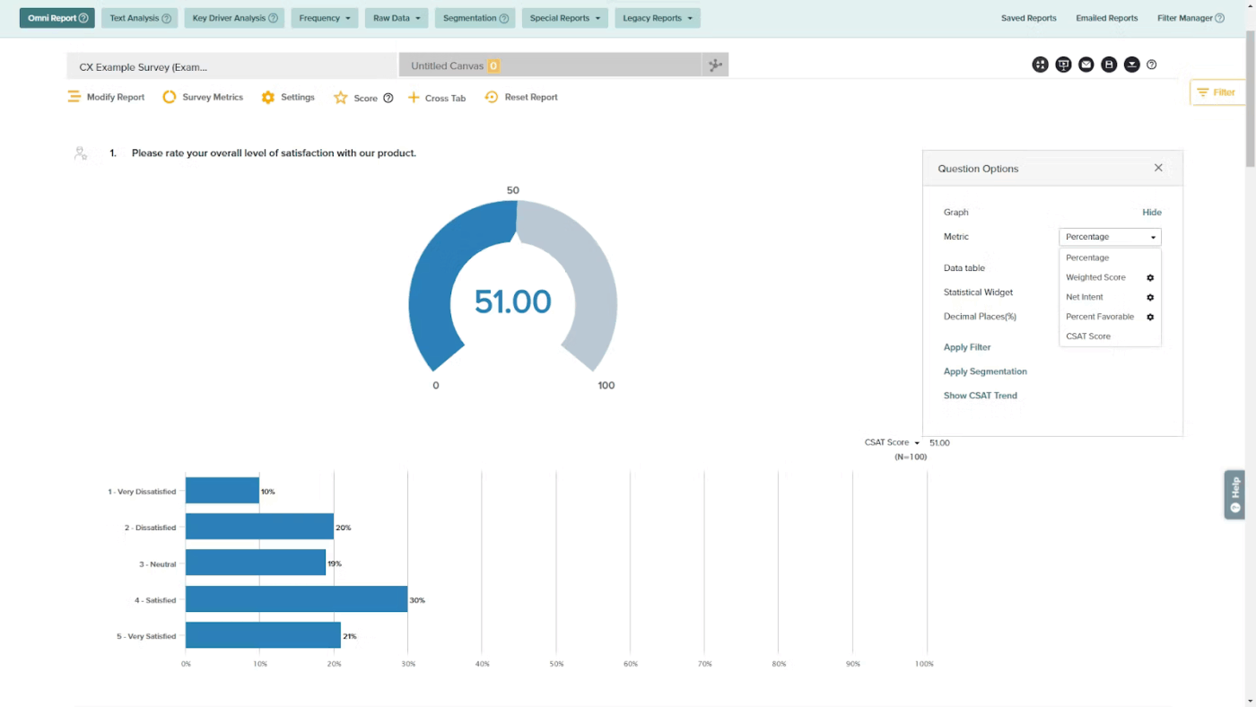
Task: Email the report via the envelope icon
Action: click(1086, 65)
